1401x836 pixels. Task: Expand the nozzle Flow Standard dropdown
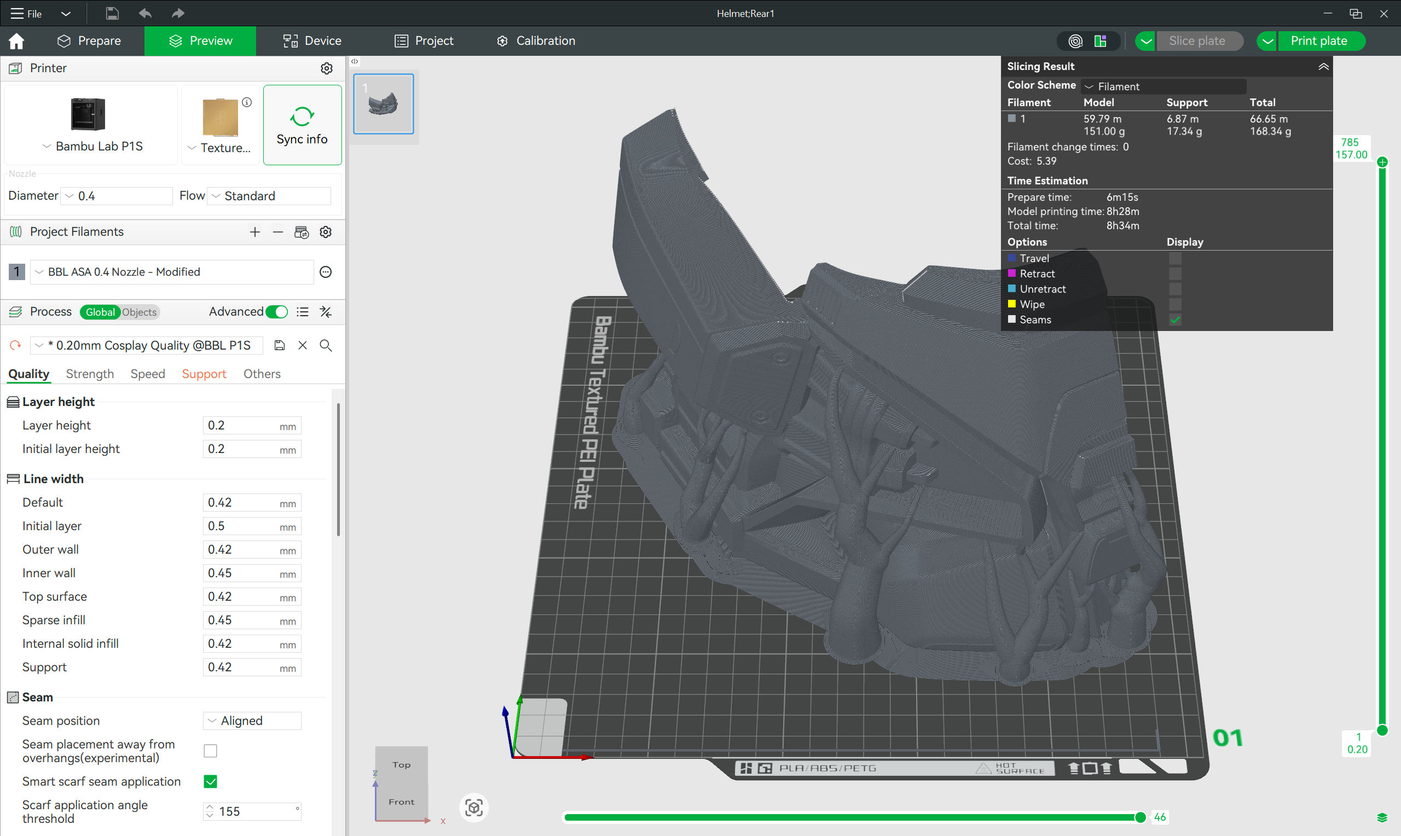(x=269, y=196)
